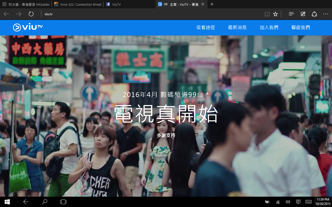Switch to the Error 522 tab
332x207 pixels.
pos(78,4)
